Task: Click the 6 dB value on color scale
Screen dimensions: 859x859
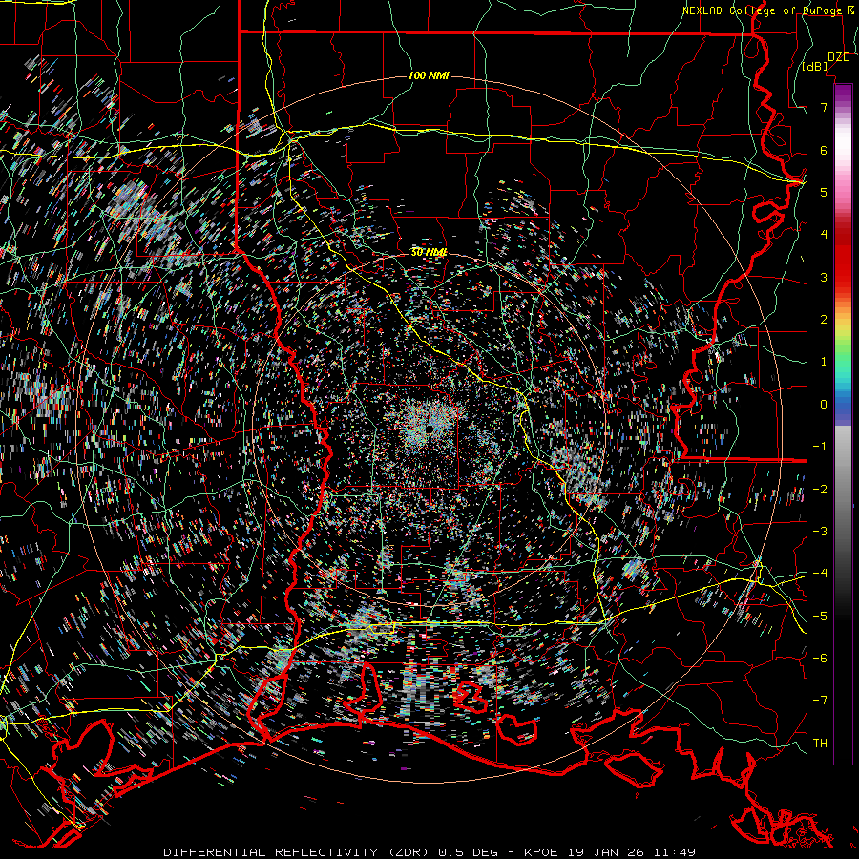Action: tap(824, 150)
